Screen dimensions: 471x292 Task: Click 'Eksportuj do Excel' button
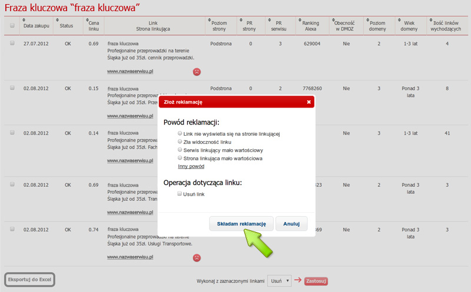tap(30, 280)
